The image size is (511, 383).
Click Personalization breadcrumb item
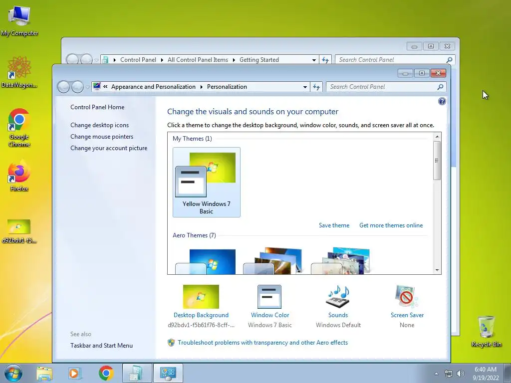click(x=227, y=87)
